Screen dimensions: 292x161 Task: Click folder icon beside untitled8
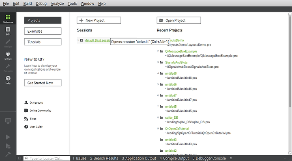point(161,73)
